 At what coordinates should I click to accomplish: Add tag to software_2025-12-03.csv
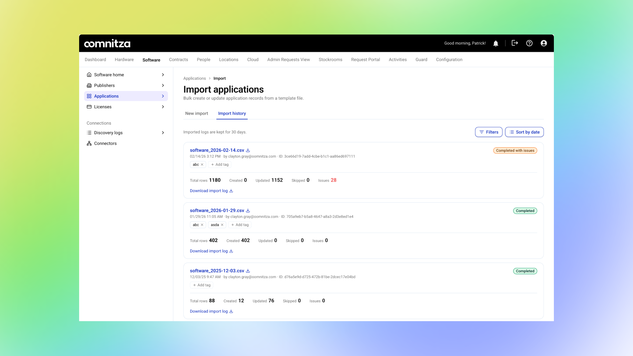coord(201,285)
